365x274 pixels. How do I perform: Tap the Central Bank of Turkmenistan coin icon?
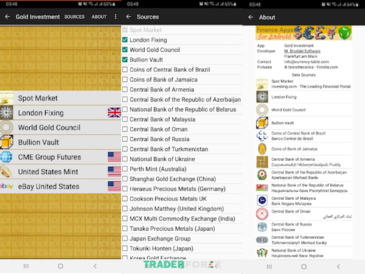coord(262,240)
